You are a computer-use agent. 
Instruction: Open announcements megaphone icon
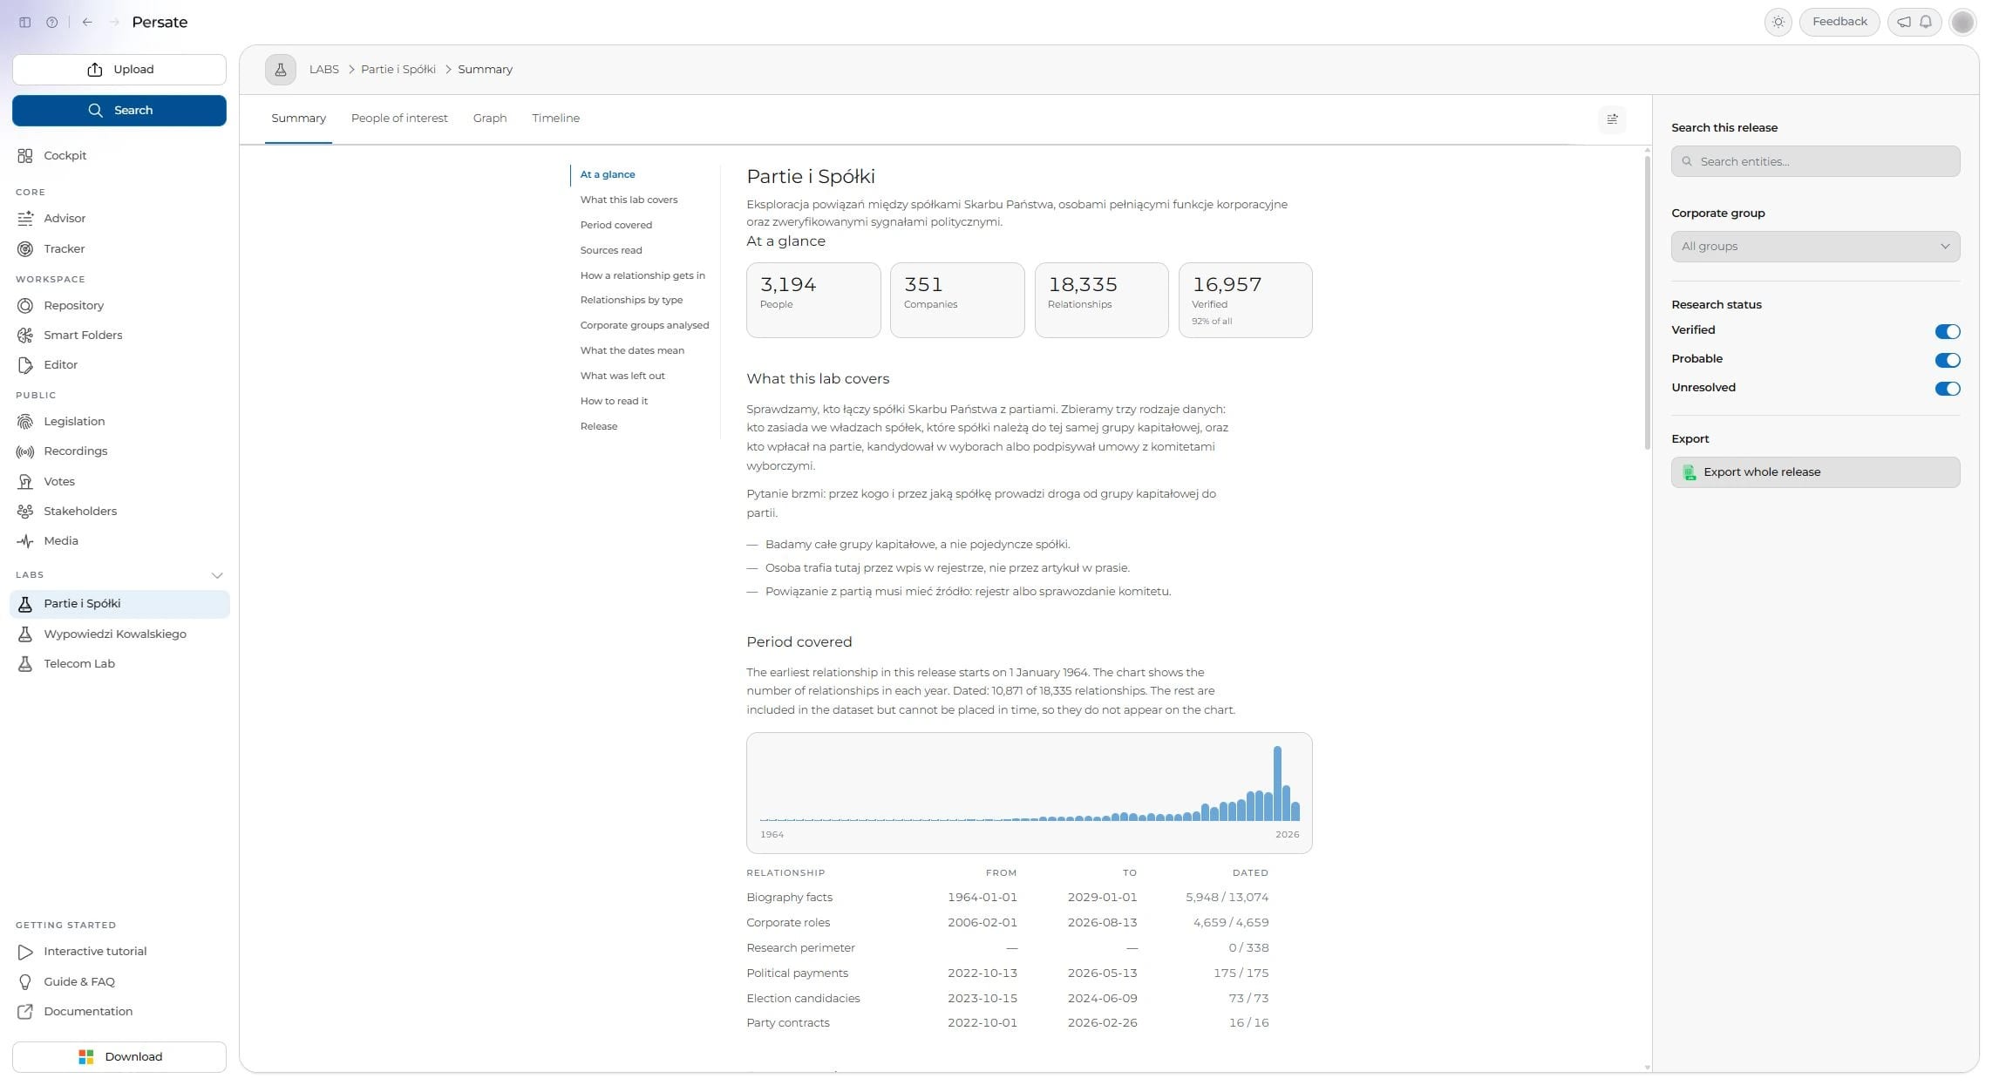point(1904,23)
